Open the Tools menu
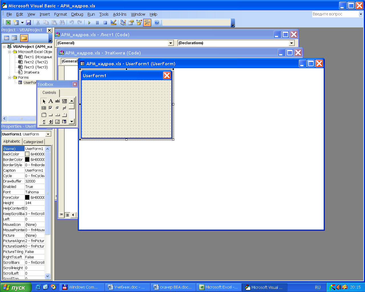The height and width of the screenshot is (292, 365). (104, 14)
